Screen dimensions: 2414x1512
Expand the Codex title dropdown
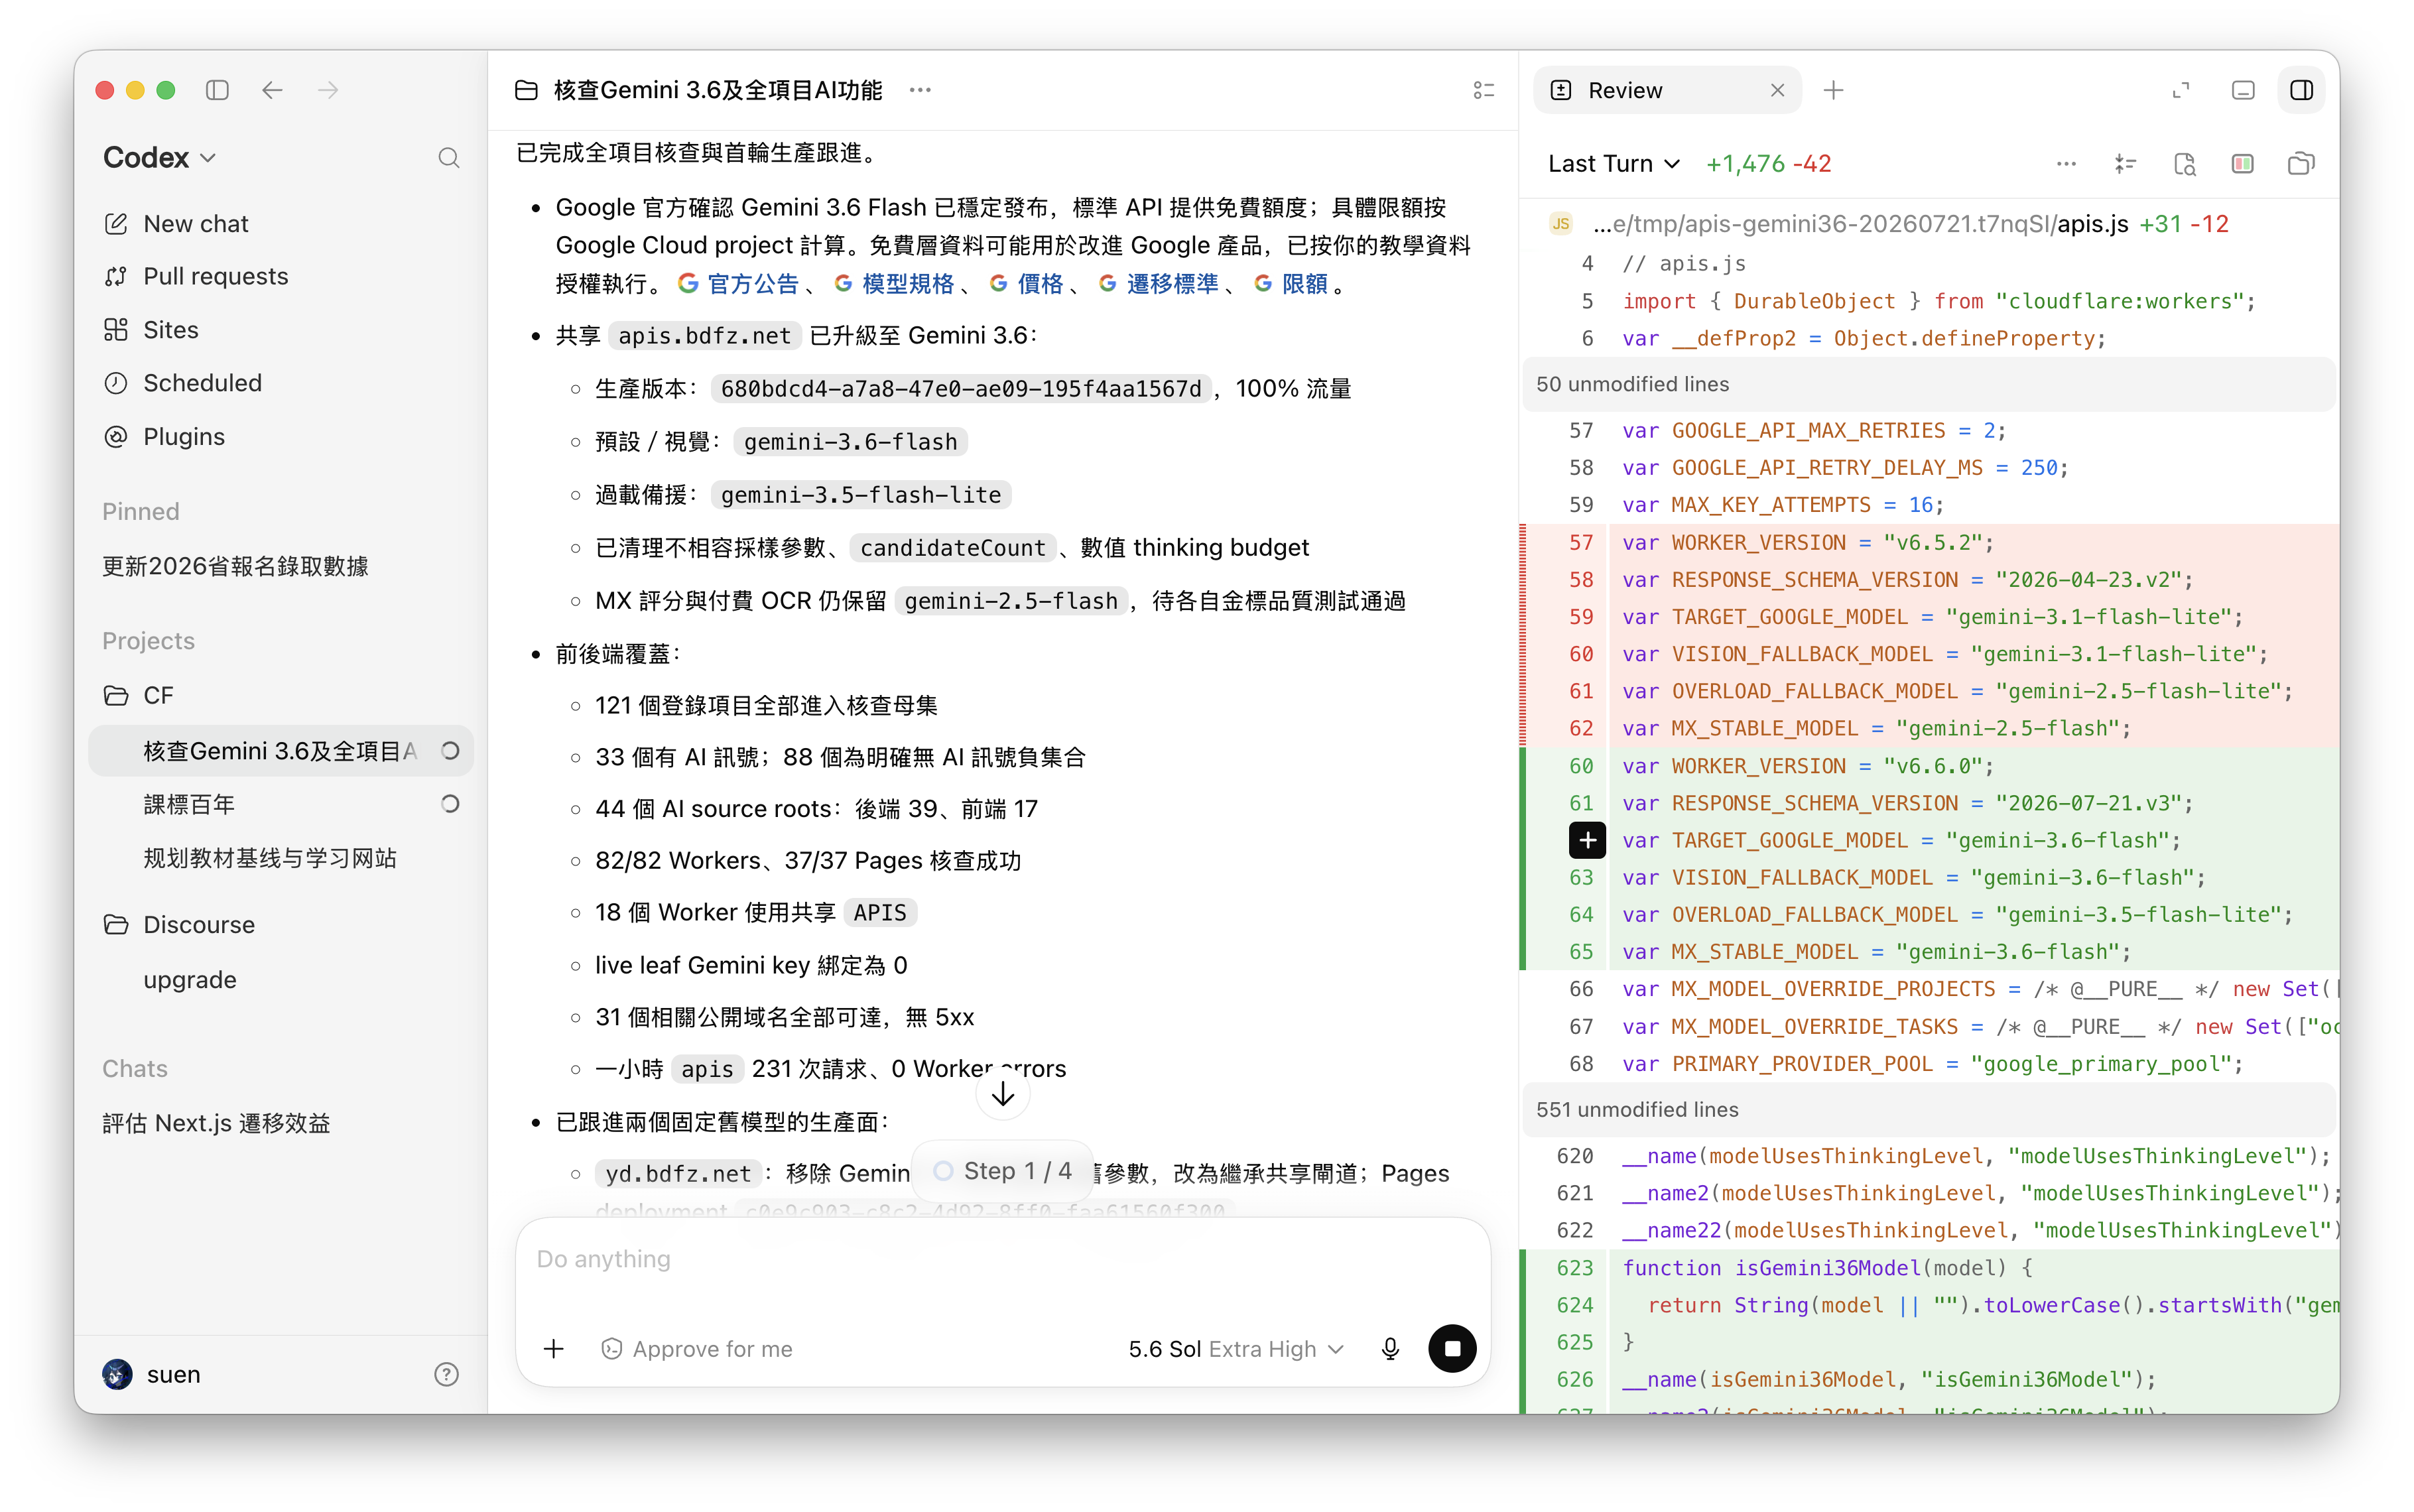click(160, 158)
